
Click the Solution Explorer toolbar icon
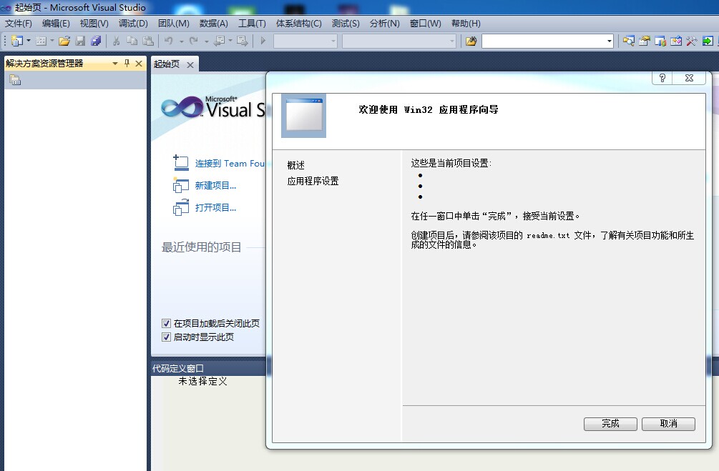[x=629, y=41]
